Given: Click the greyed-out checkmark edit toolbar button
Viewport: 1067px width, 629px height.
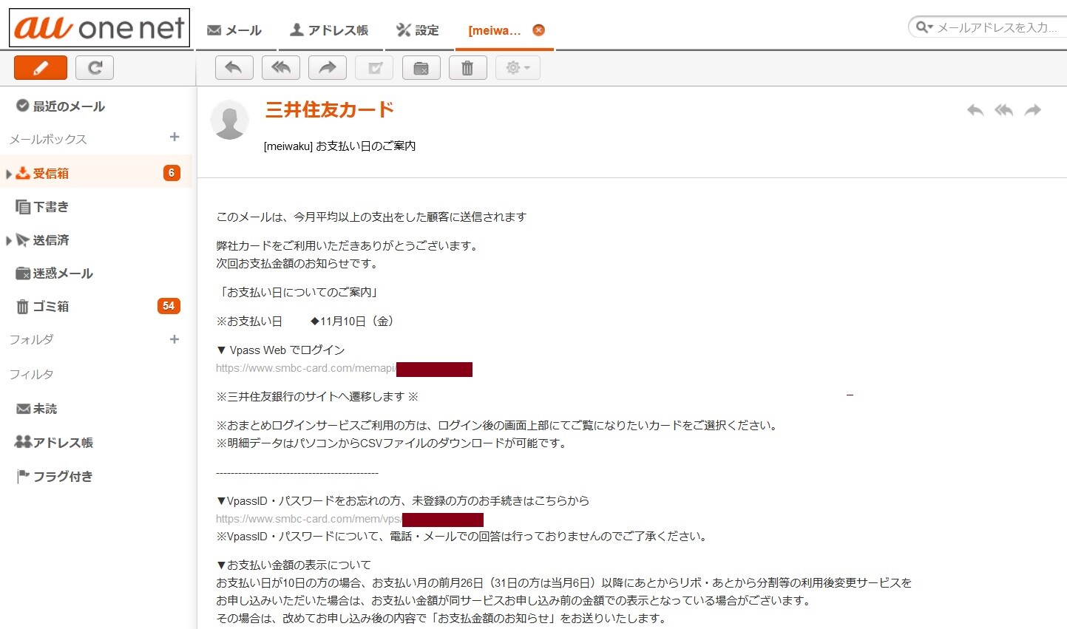Looking at the screenshot, I should coord(375,68).
